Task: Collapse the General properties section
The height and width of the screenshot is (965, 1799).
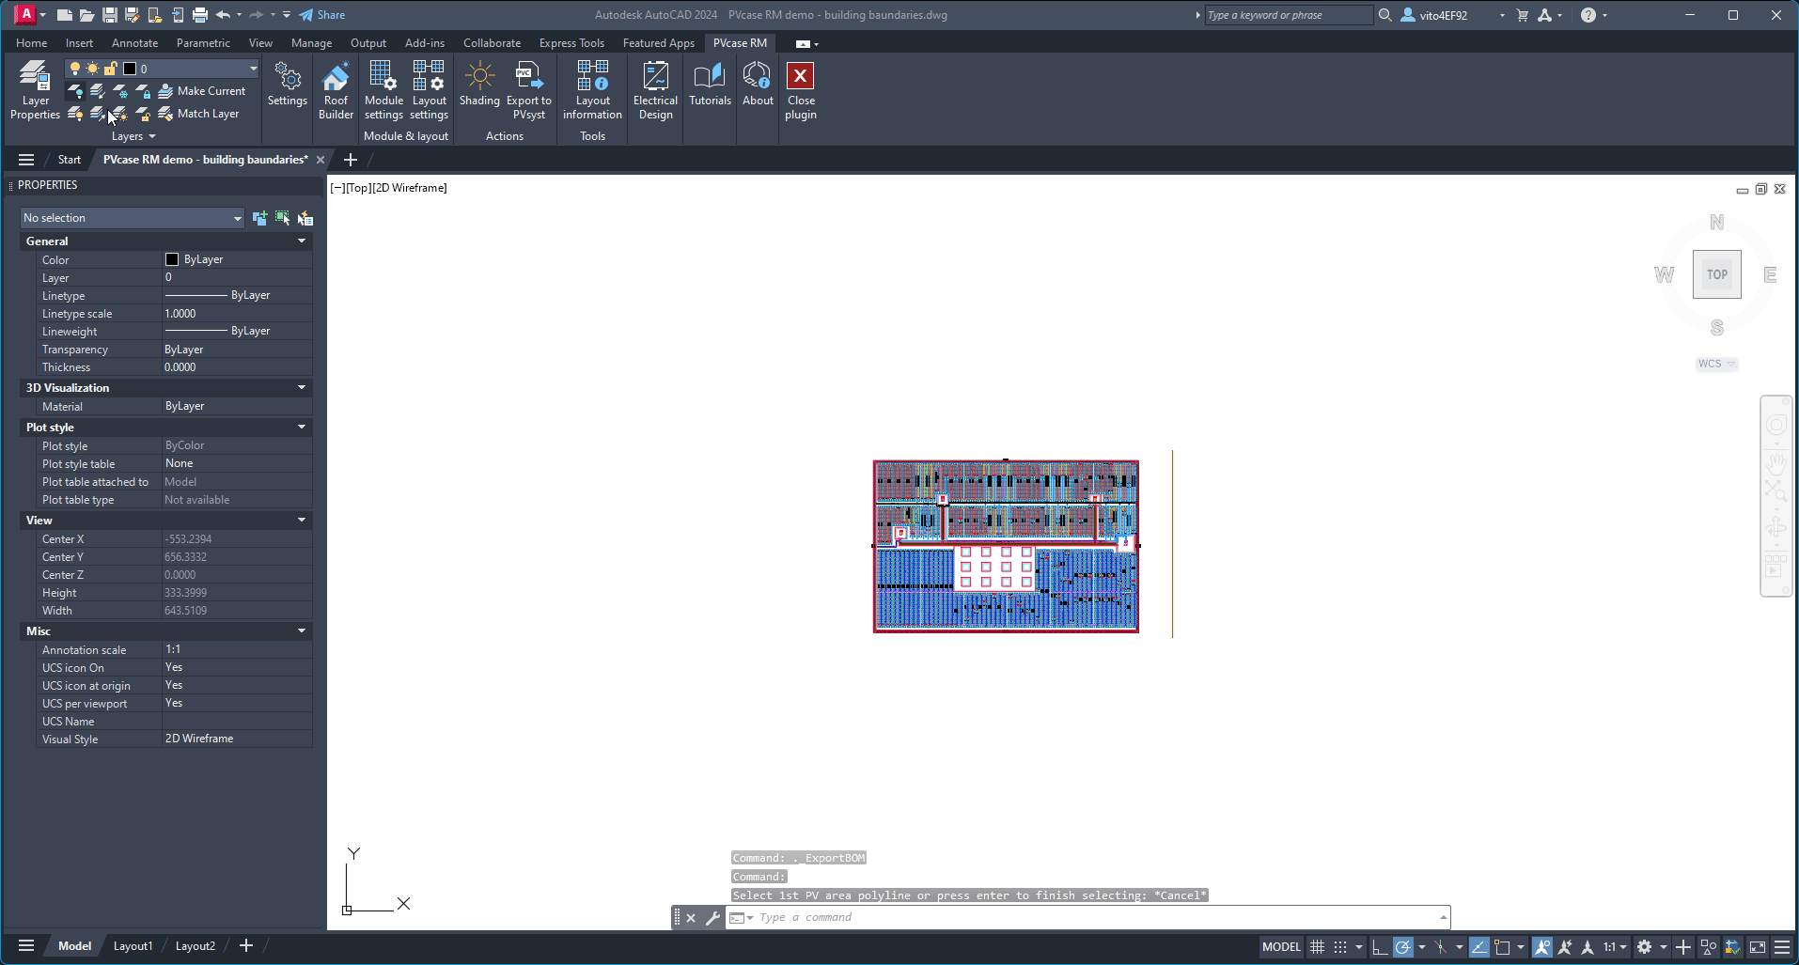Action: (x=302, y=241)
